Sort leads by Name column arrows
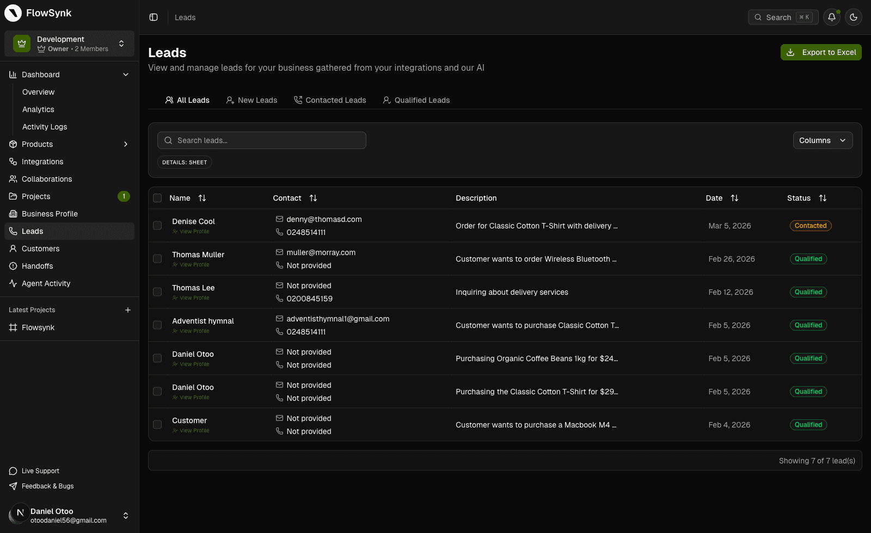Viewport: 871px width, 533px height. [202, 198]
